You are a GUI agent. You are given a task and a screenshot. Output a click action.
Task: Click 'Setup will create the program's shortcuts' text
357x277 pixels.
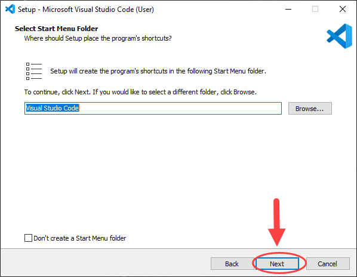158,71
